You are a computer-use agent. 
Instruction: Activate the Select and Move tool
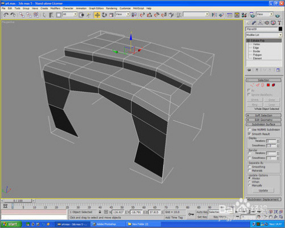point(97,15)
